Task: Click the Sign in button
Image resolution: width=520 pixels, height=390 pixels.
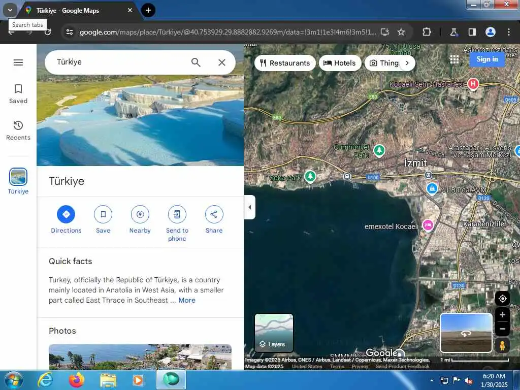Action: point(487,59)
